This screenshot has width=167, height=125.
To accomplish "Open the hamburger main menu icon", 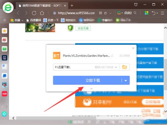I will point(162,13).
